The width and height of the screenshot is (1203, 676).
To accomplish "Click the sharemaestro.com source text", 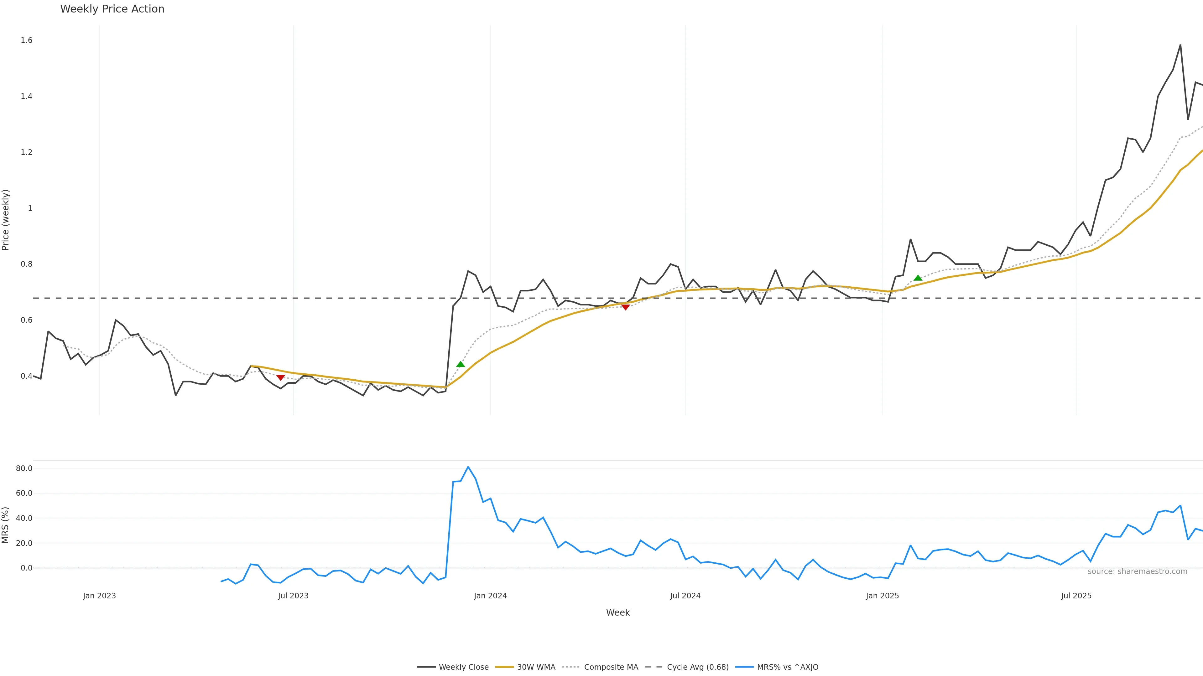I will [1137, 571].
